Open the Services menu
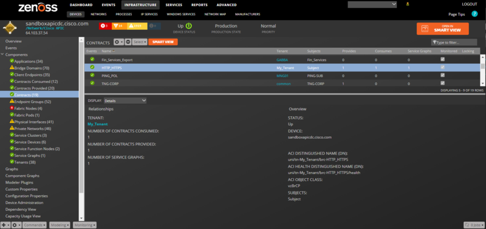This screenshot has height=229, width=486. coord(174,5)
